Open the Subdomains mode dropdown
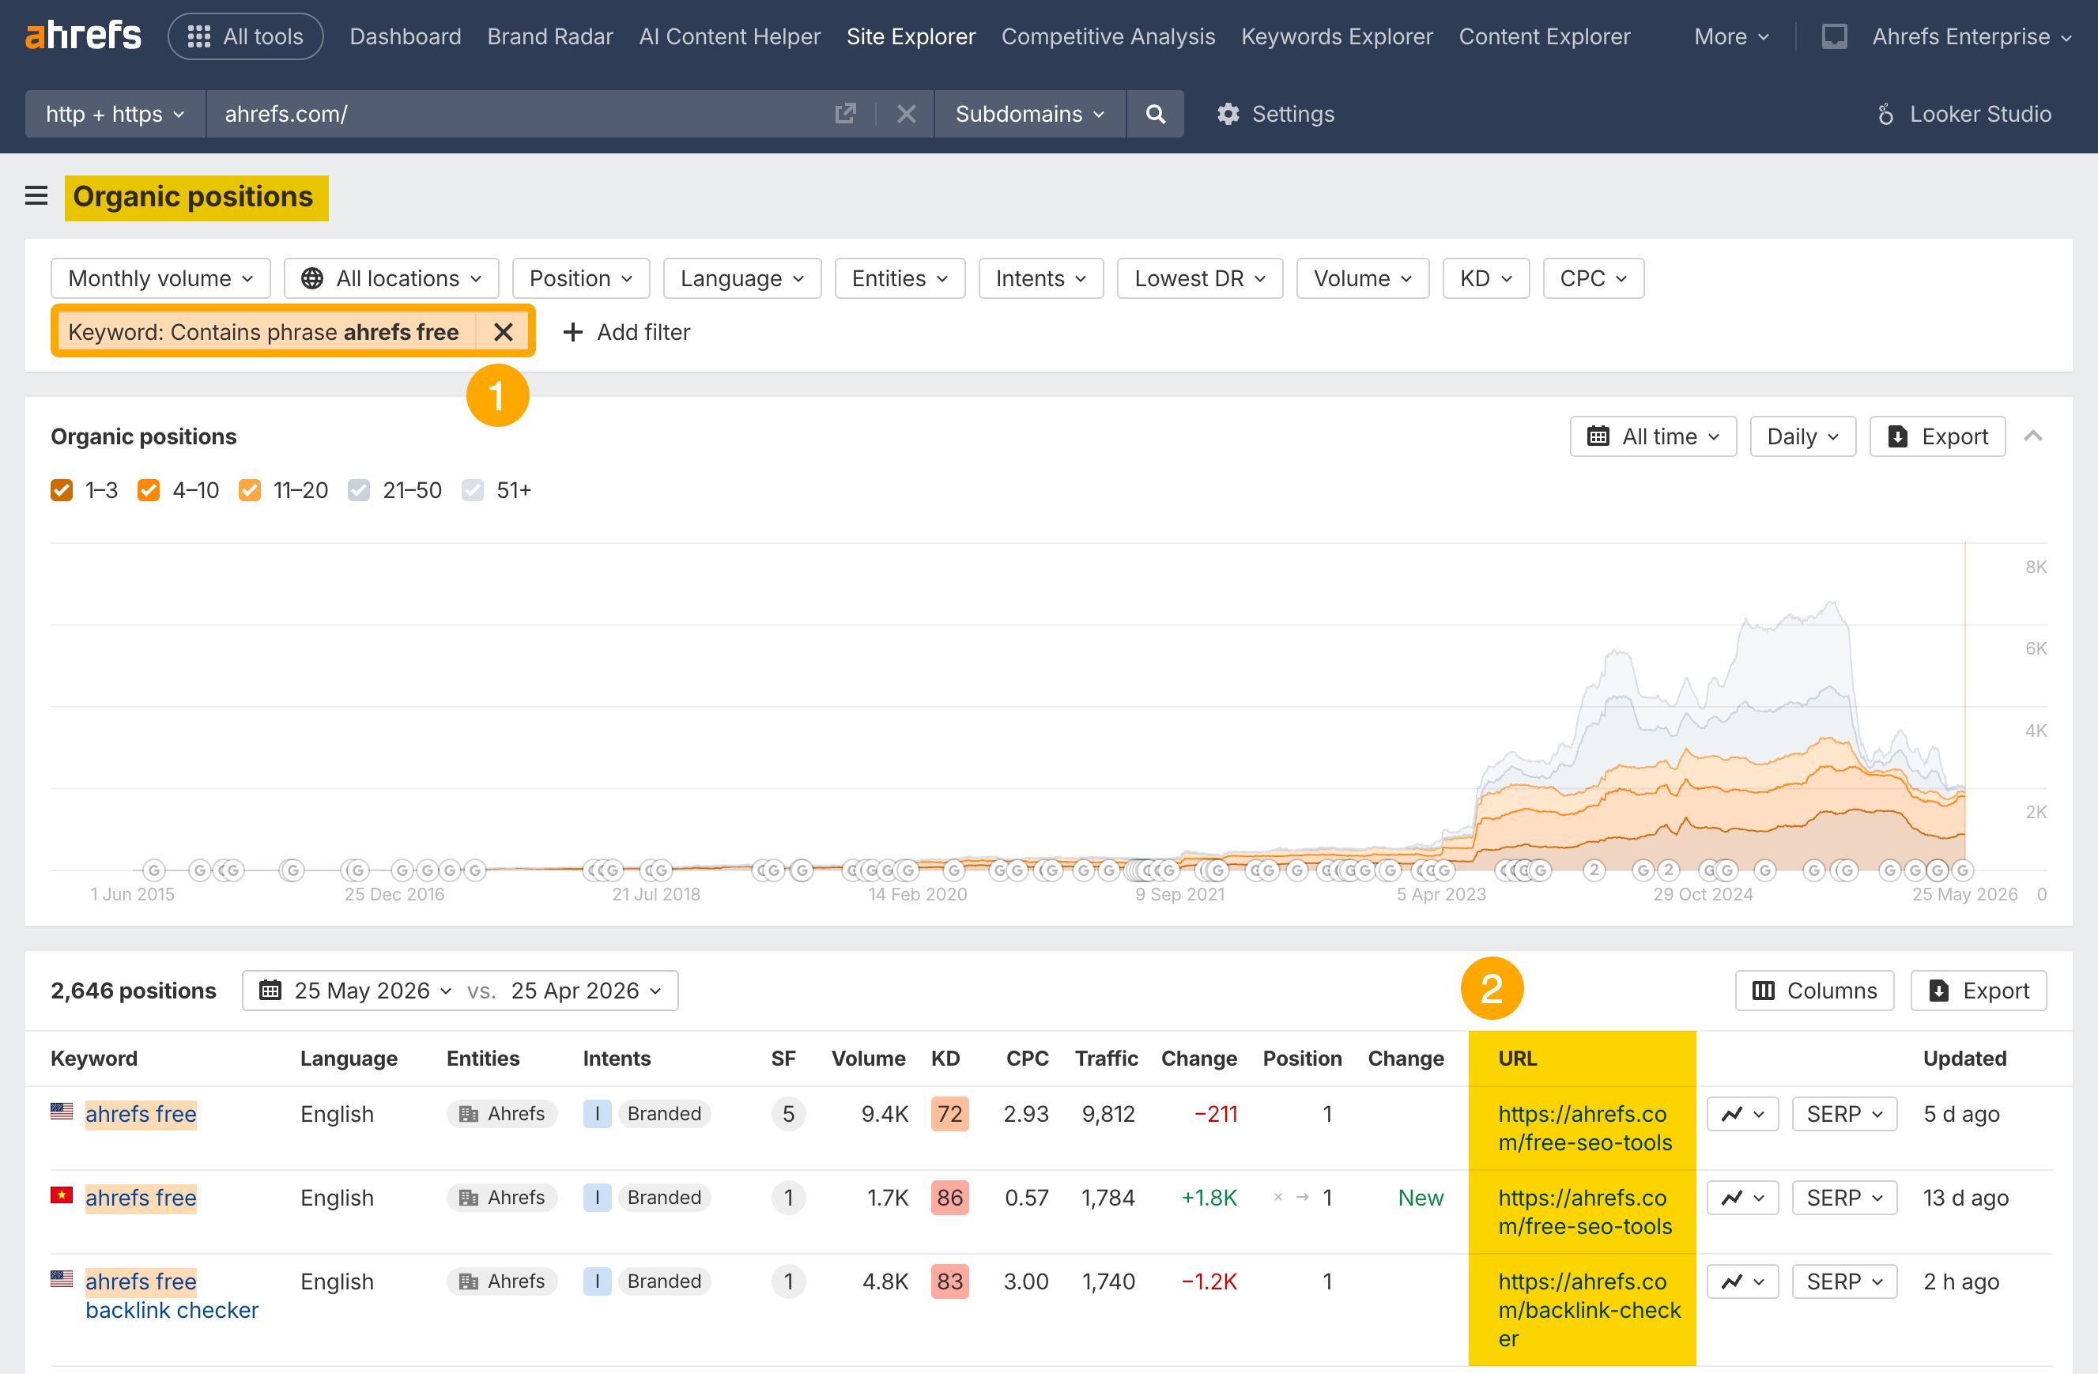 tap(1029, 114)
